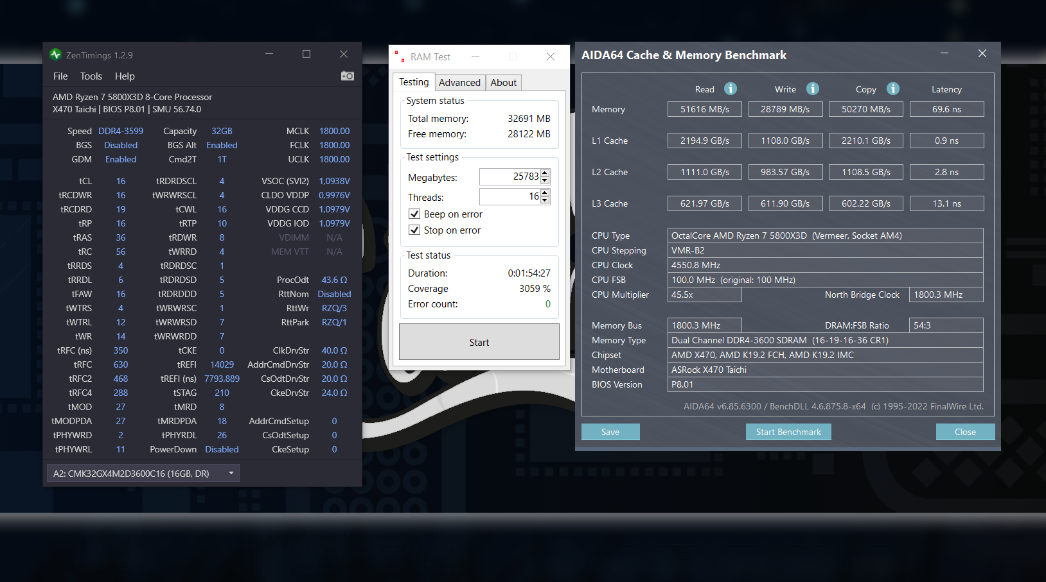Click the CPU Stepping value VMR-B2

click(826, 250)
